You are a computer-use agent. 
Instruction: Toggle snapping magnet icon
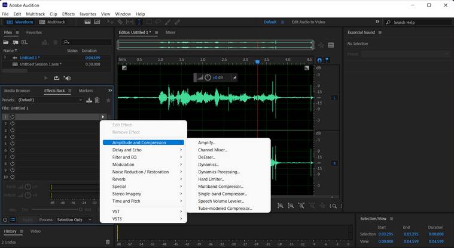coord(319,60)
